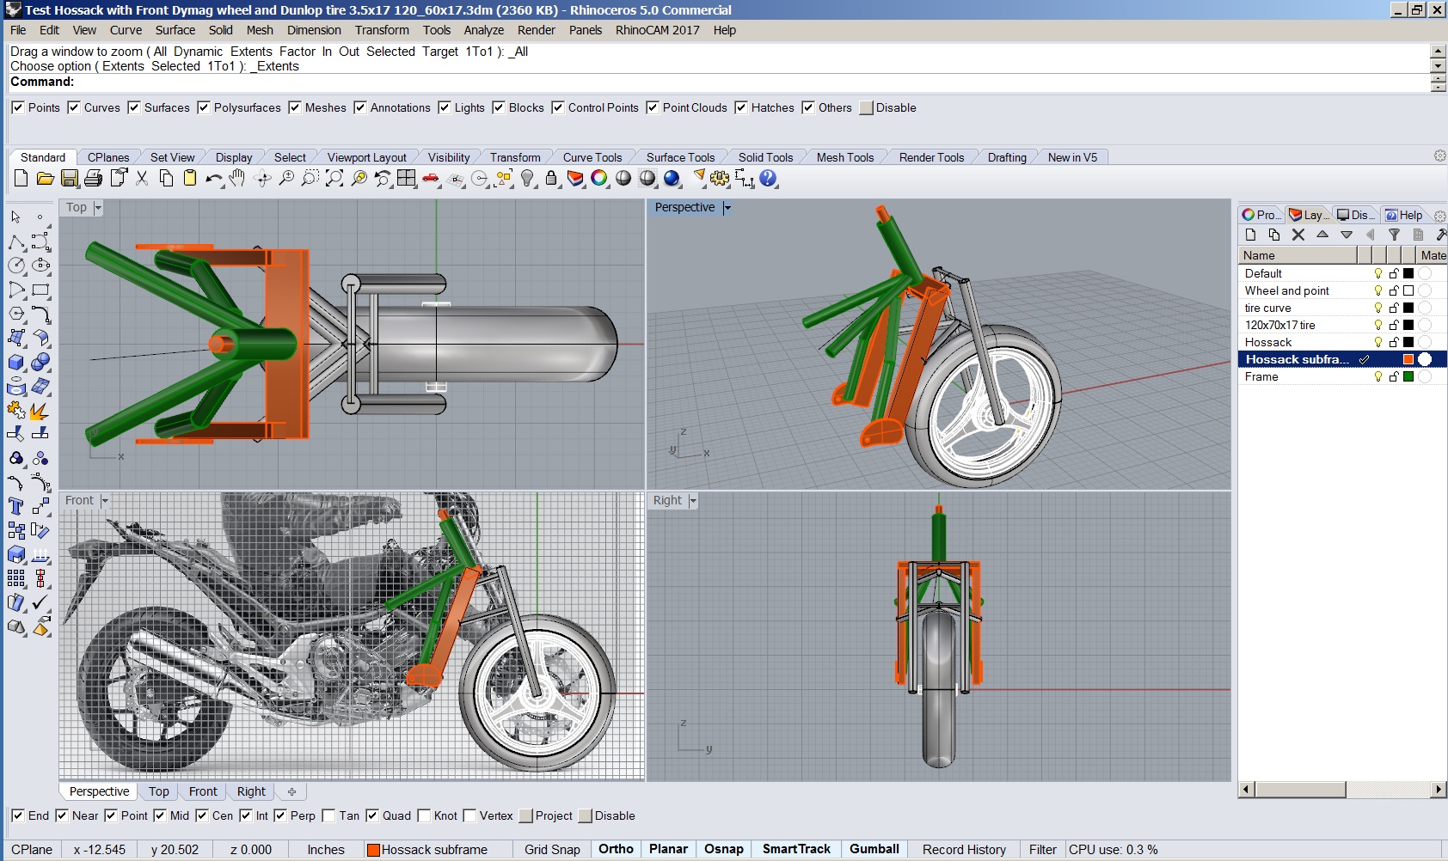Print using the printer icon
1448x861 pixels.
tap(94, 178)
